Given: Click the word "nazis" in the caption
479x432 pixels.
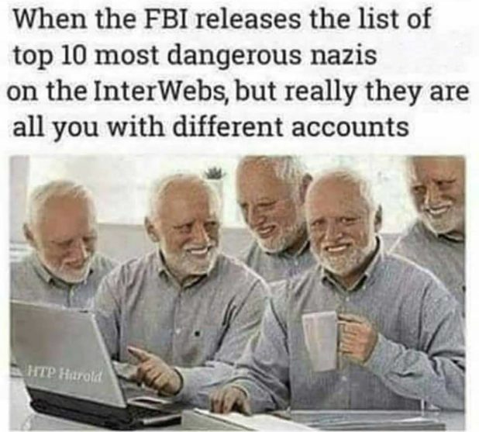Looking at the screenshot, I should [x=343, y=56].
